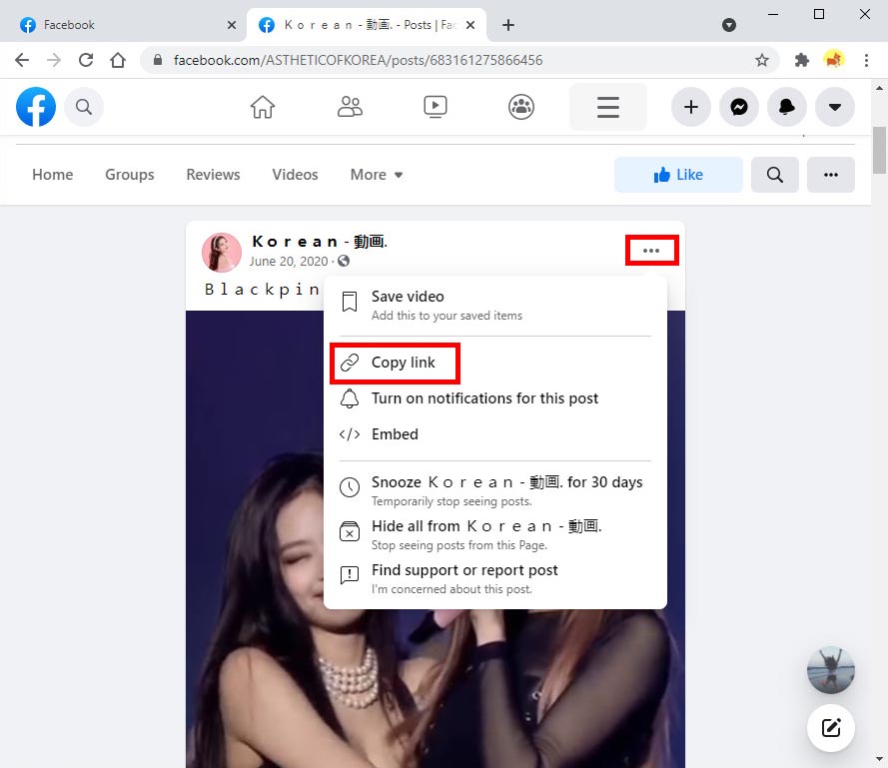Image resolution: width=888 pixels, height=768 pixels.
Task: Open Messenger chat icon
Action: click(739, 107)
